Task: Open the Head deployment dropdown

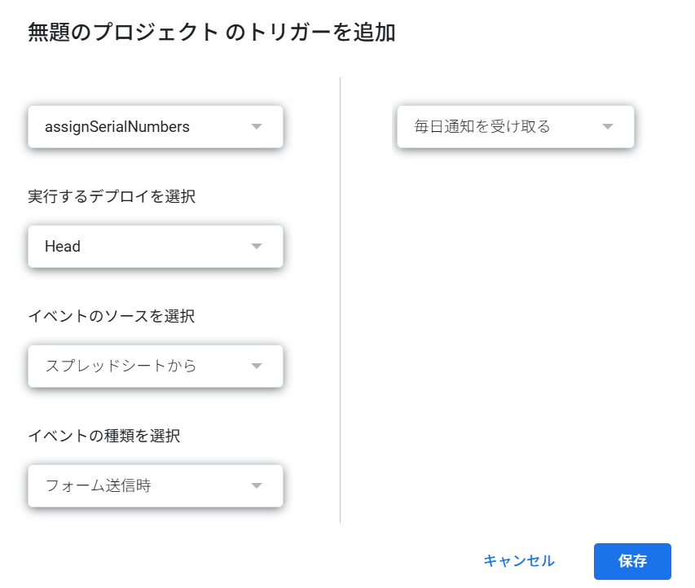Action: click(156, 247)
